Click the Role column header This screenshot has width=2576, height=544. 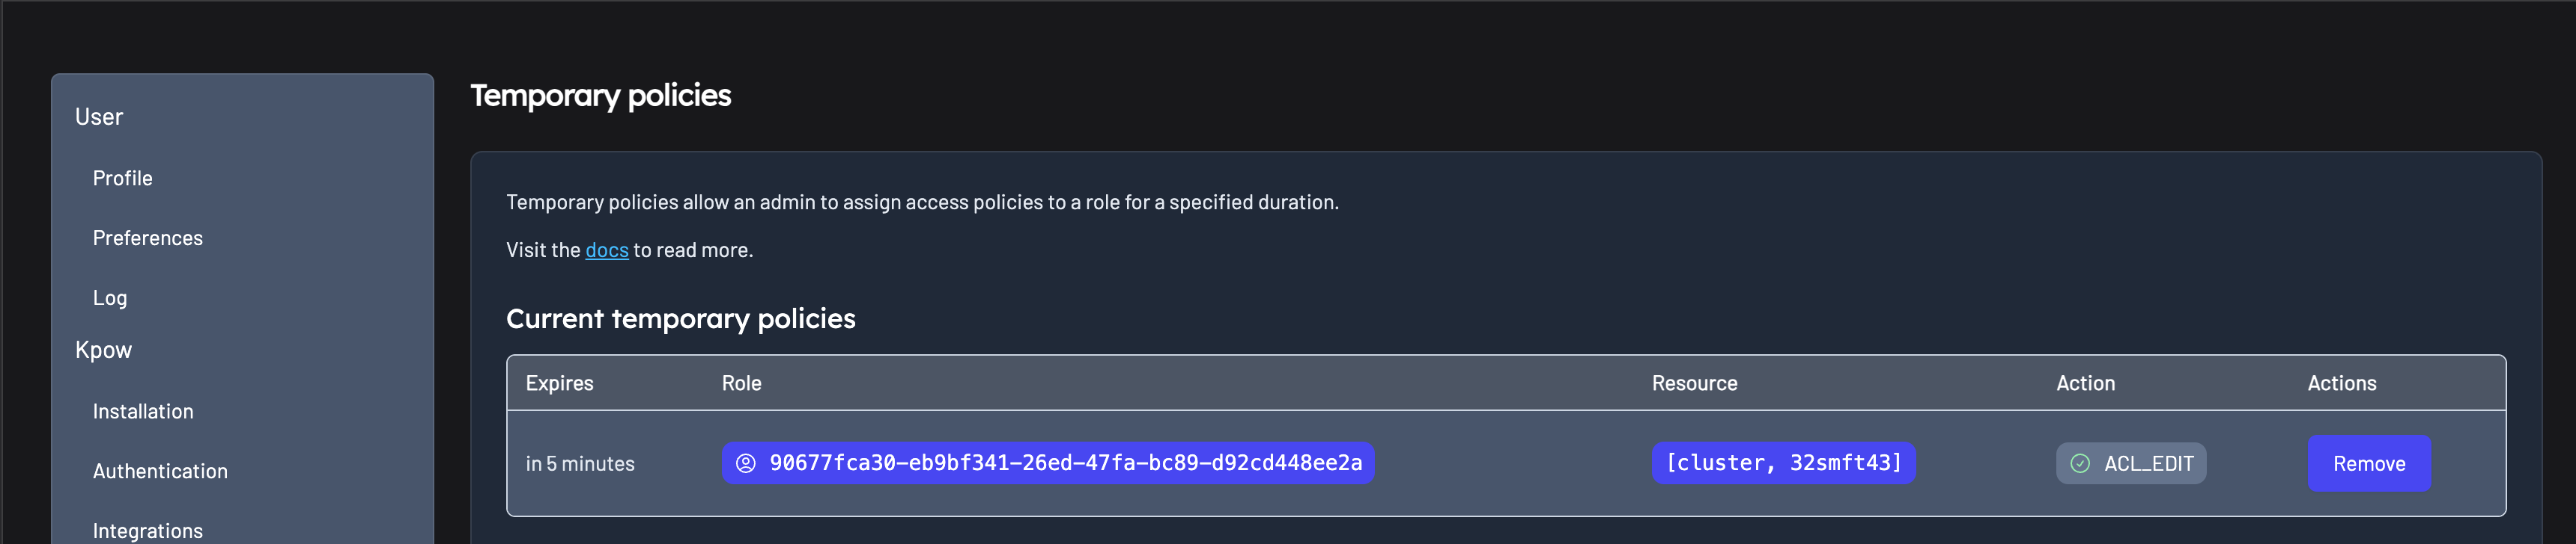(741, 383)
